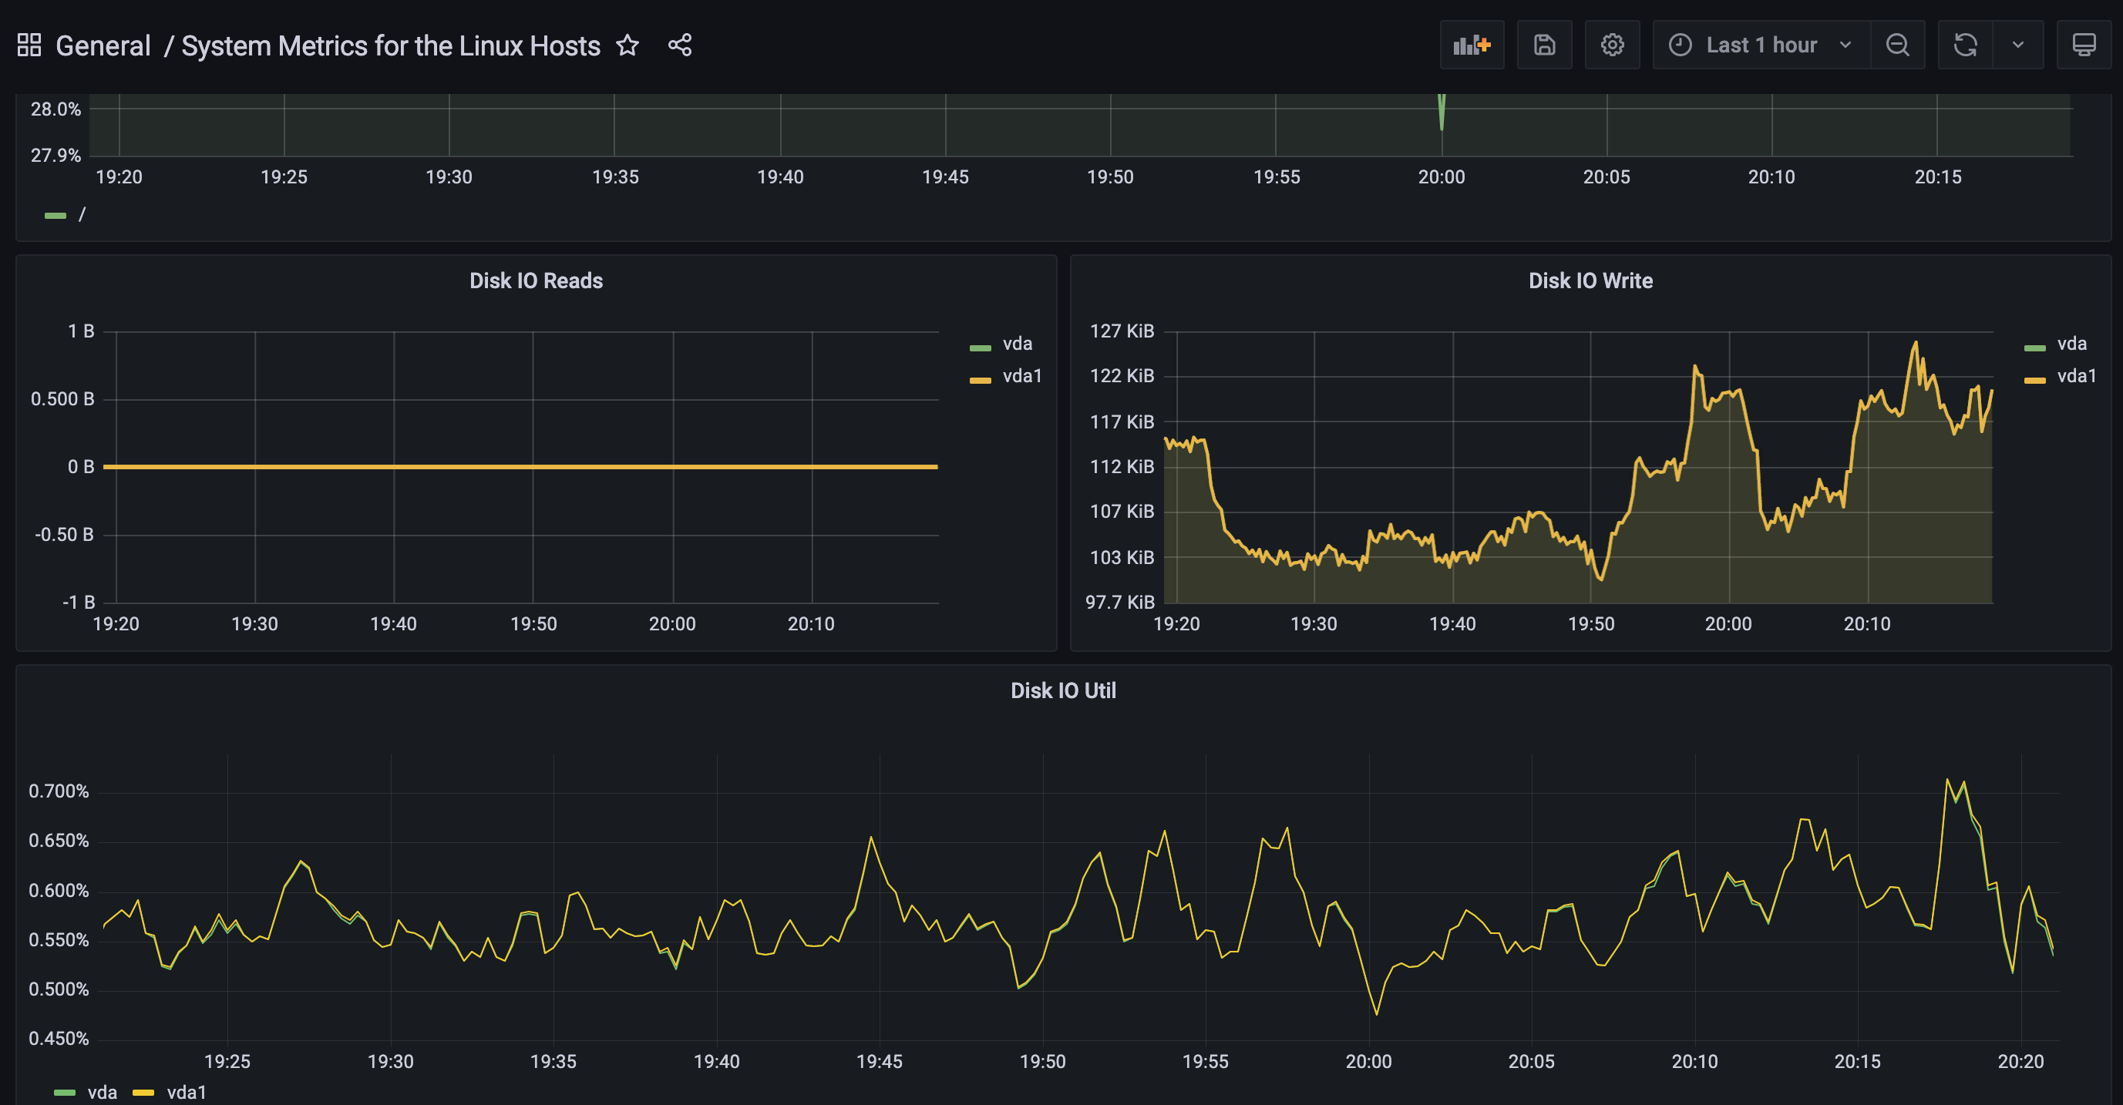The image size is (2123, 1105).
Task: Cycle the TV view mode
Action: click(x=2084, y=45)
